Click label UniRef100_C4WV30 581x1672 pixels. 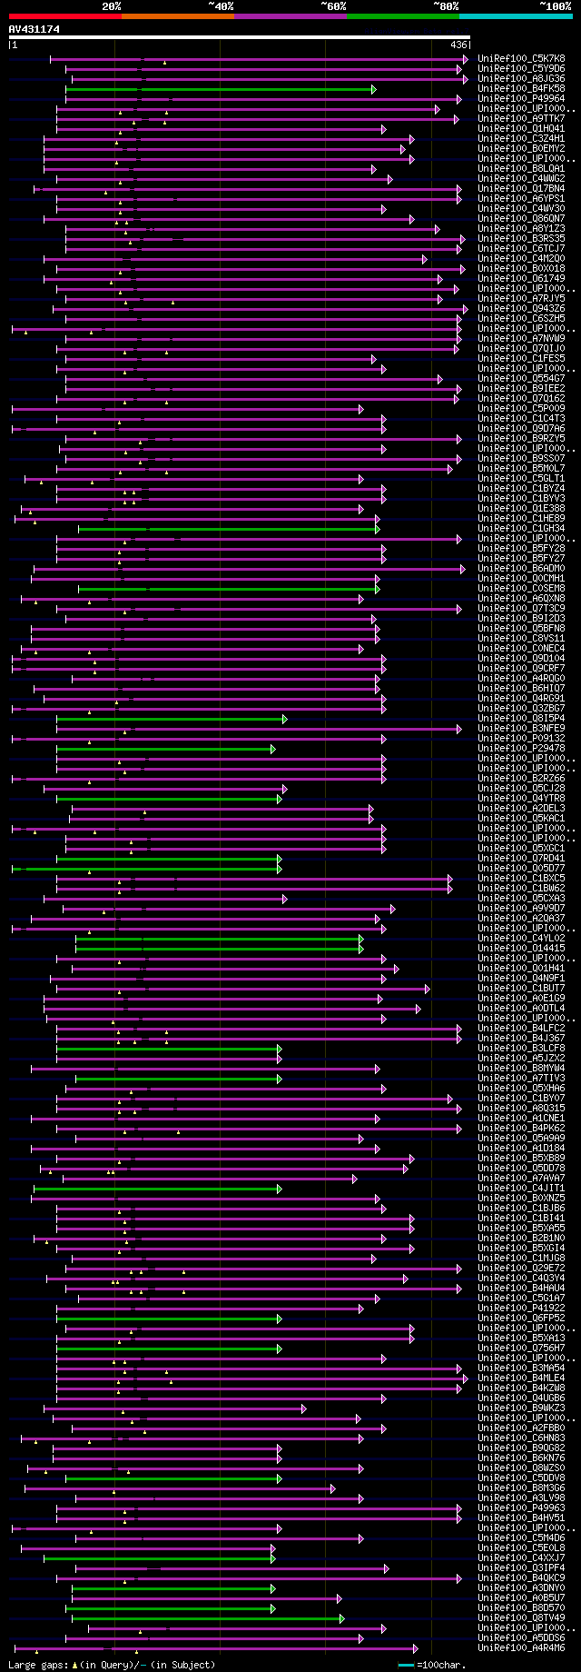[x=521, y=208]
